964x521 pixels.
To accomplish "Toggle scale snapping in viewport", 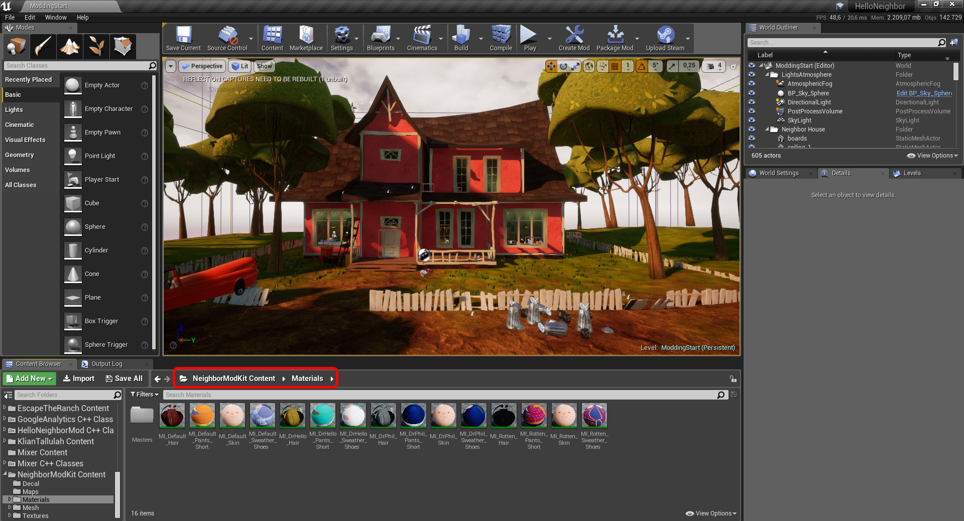I will (x=672, y=66).
